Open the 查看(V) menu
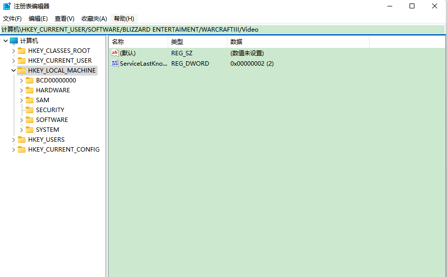The height and width of the screenshot is (277, 447). point(64,19)
